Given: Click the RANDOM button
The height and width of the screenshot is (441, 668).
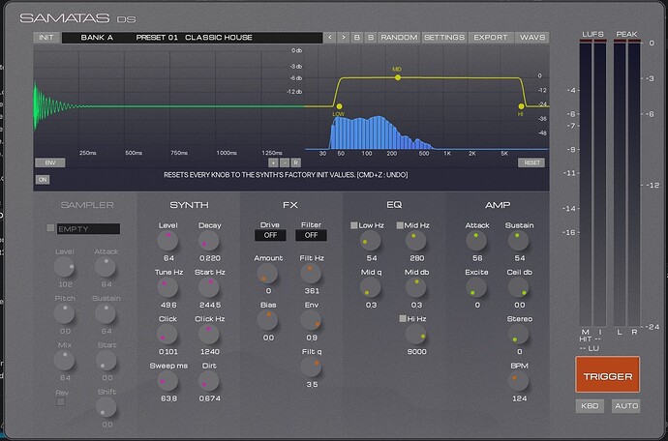Looking at the screenshot, I should point(399,38).
